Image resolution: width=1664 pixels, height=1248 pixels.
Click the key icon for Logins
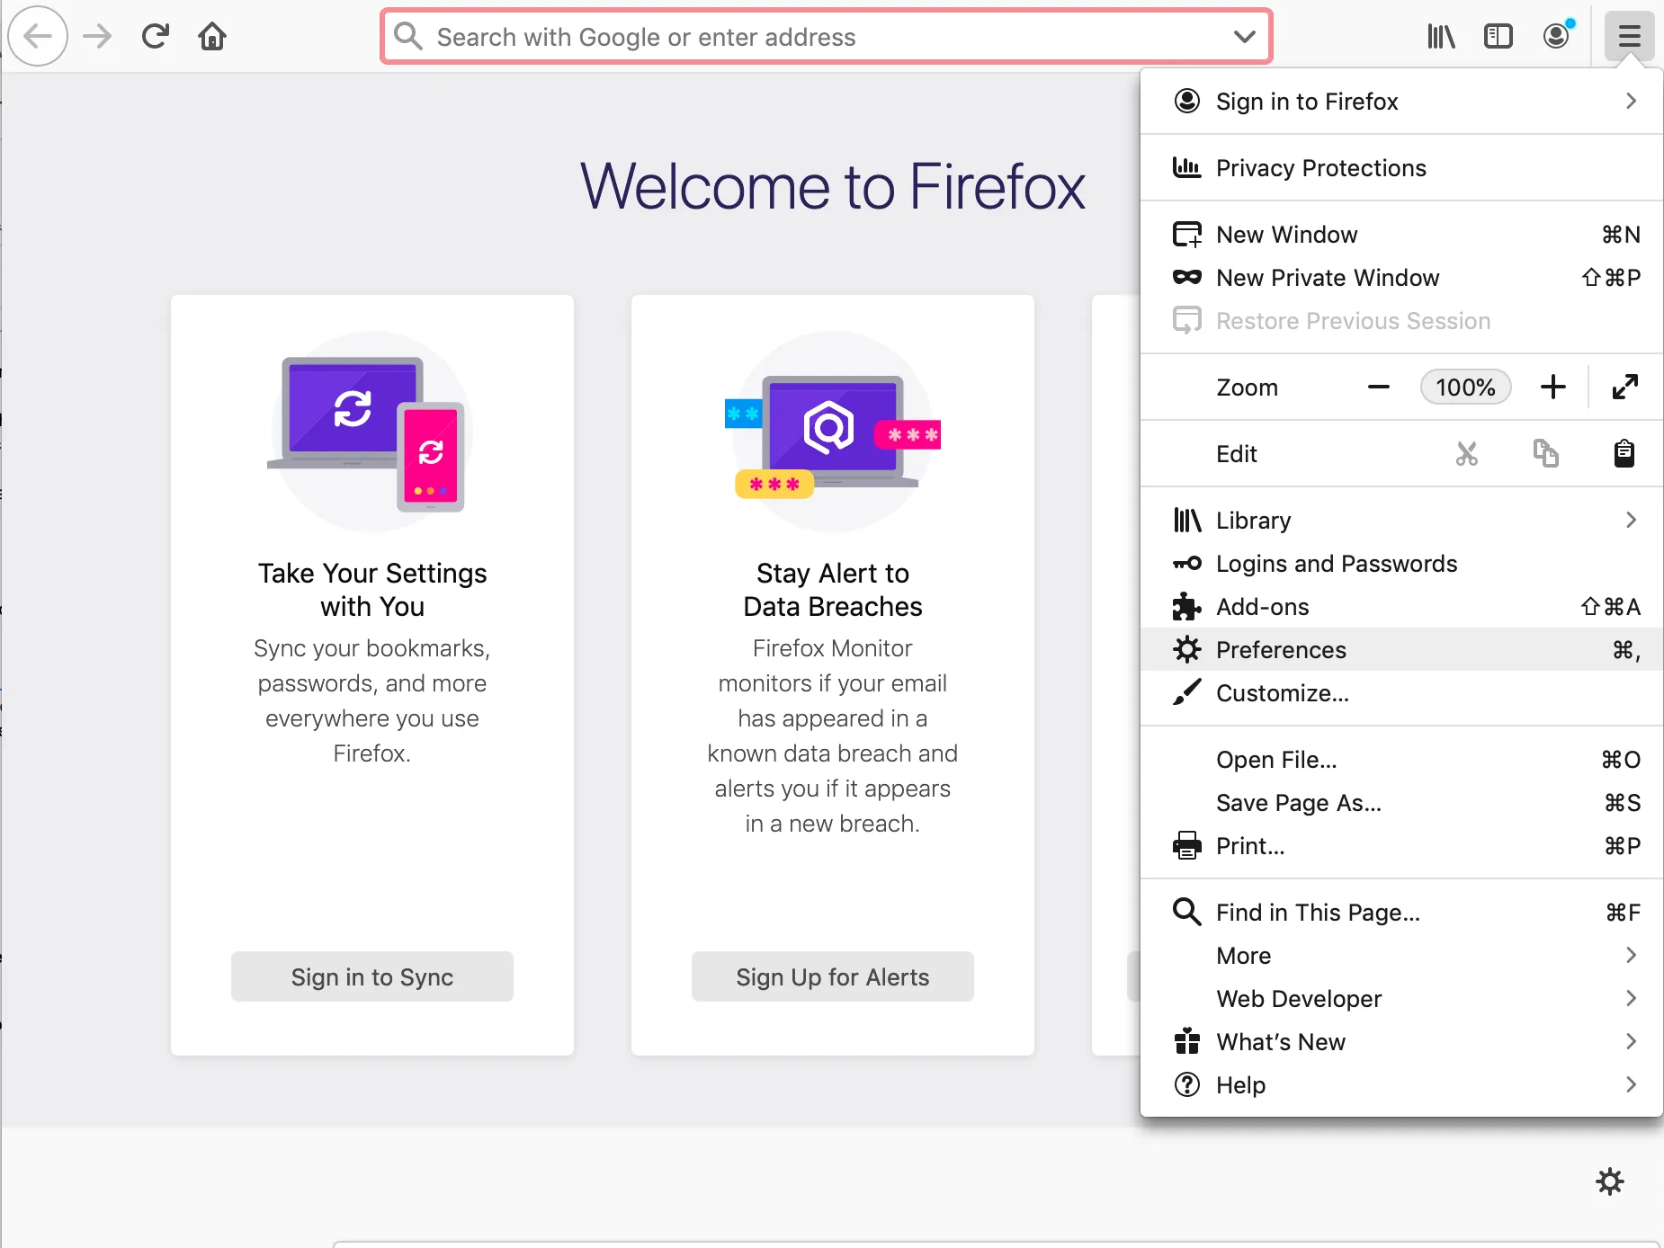coord(1187,564)
